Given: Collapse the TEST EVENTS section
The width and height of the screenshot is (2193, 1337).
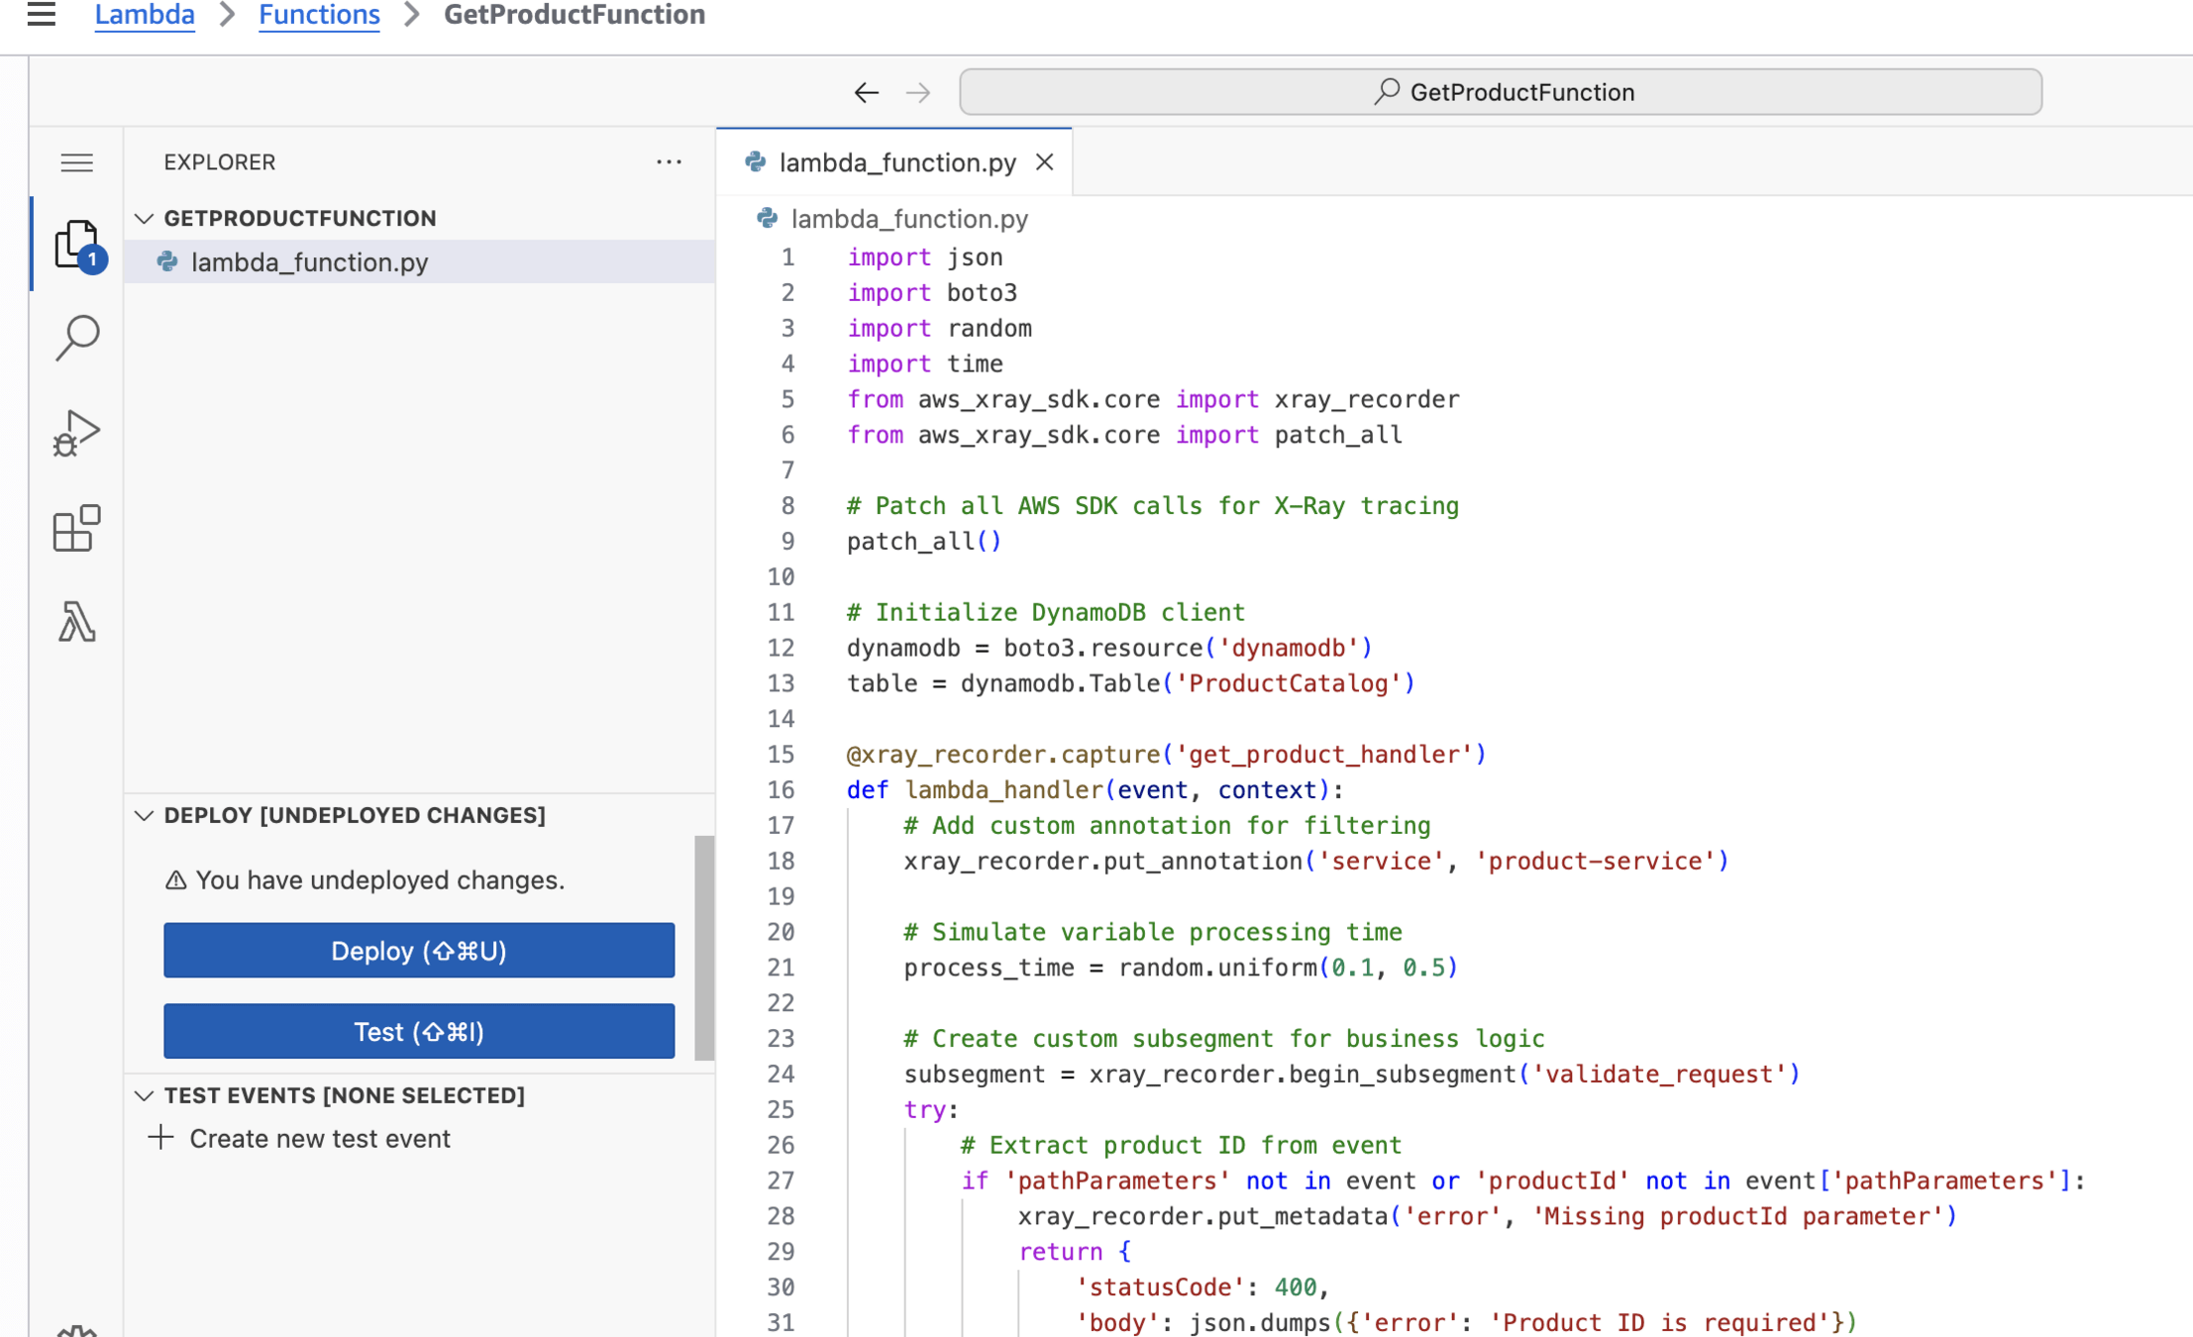Looking at the screenshot, I should tap(145, 1095).
